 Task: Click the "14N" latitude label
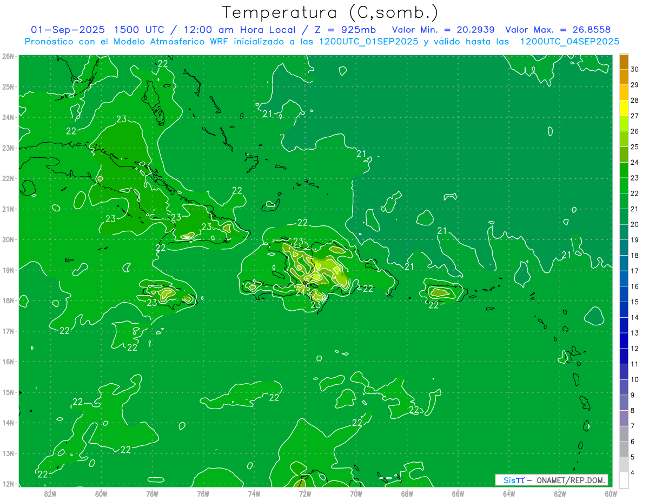pyautogui.click(x=8, y=423)
